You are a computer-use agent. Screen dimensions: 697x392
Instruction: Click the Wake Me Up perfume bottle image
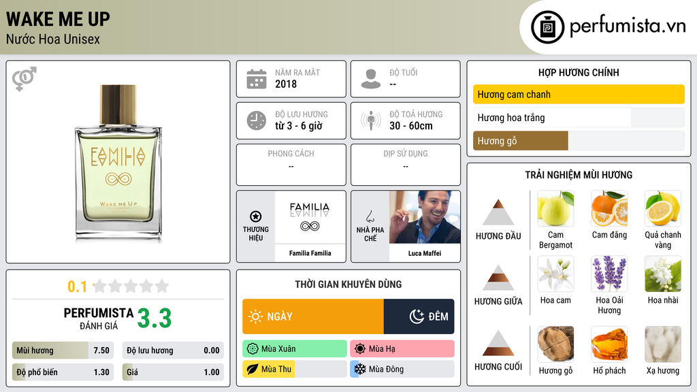click(118, 162)
